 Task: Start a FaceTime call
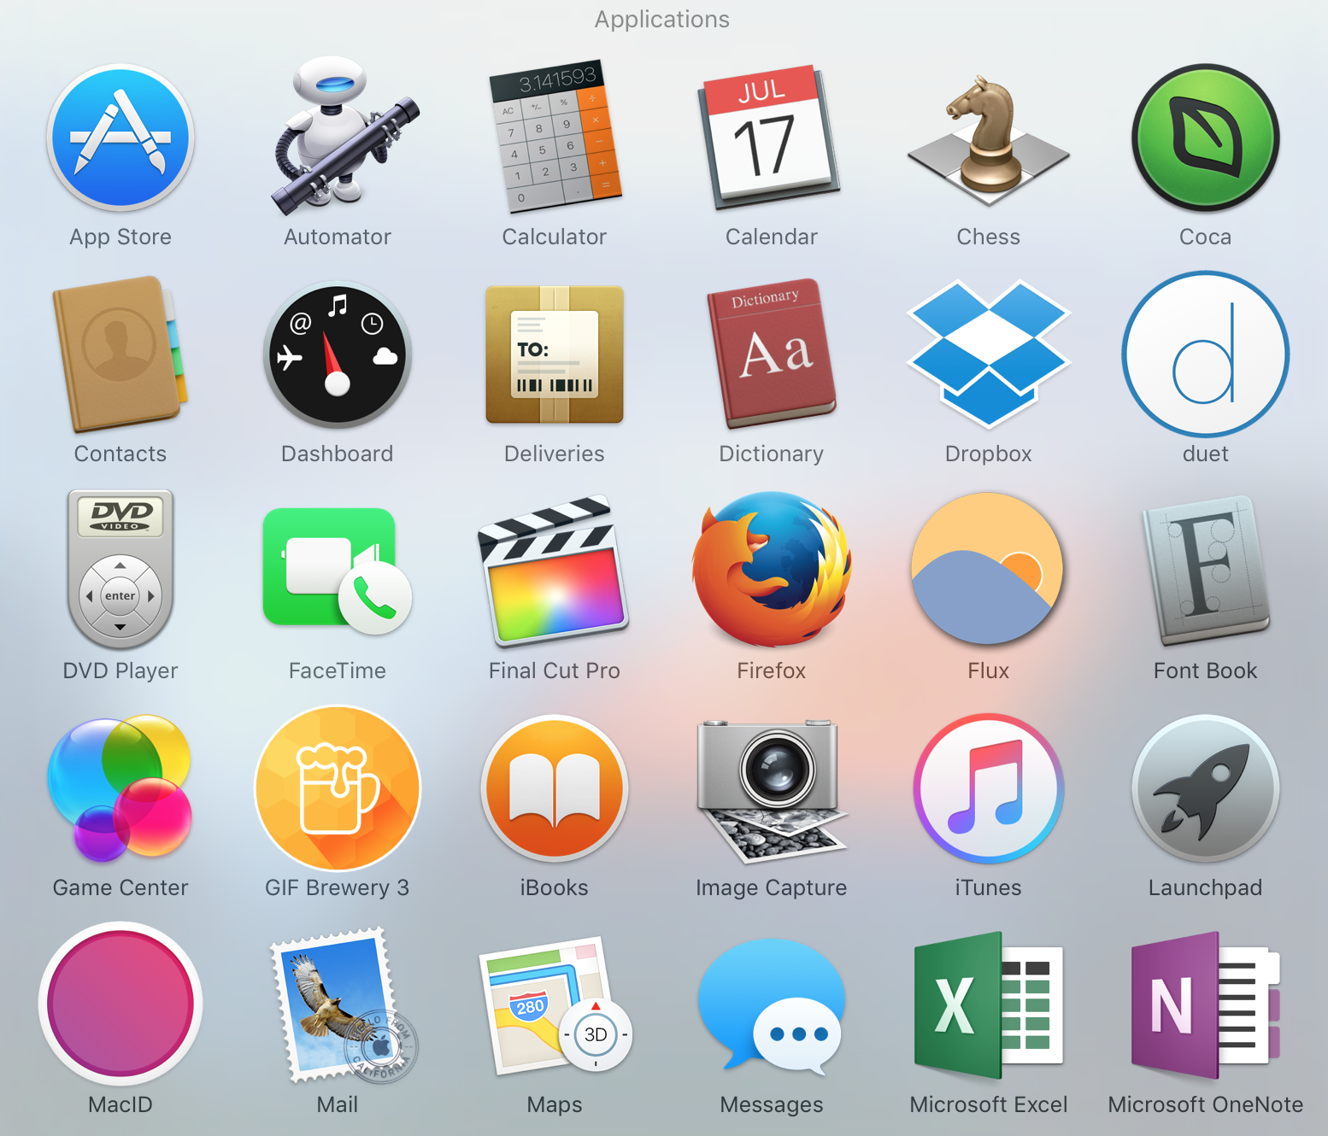coord(337,571)
